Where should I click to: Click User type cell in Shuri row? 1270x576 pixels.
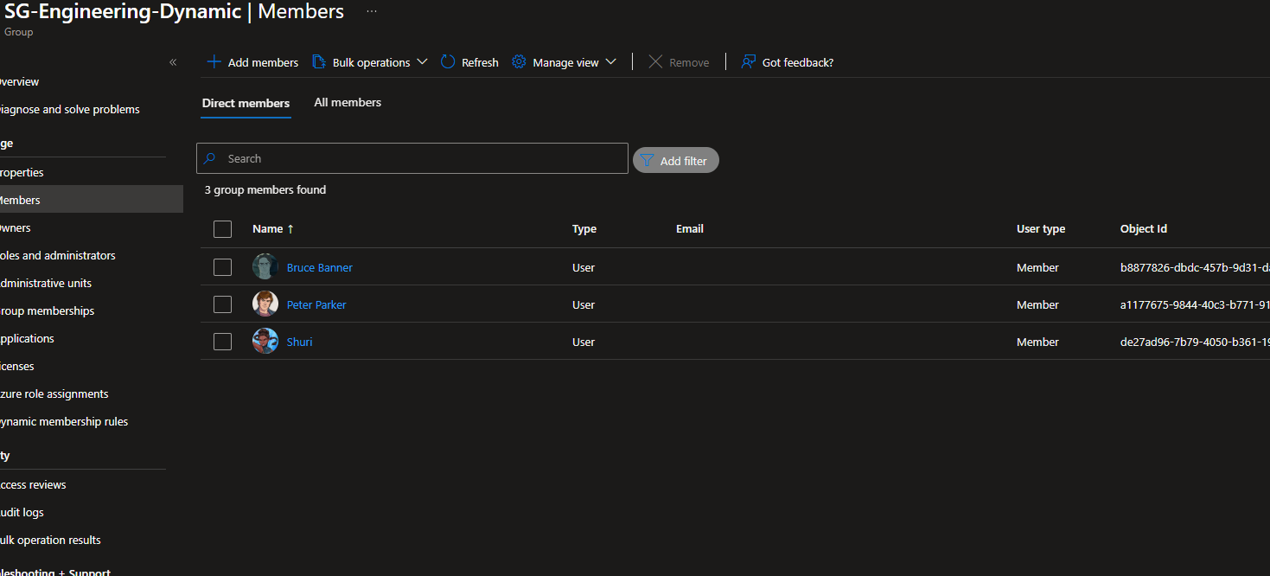pyautogui.click(x=1037, y=342)
